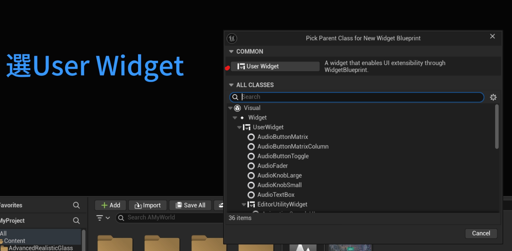Click the AudioKnobSmall circle icon
This screenshot has height=251, width=512.
point(251,185)
